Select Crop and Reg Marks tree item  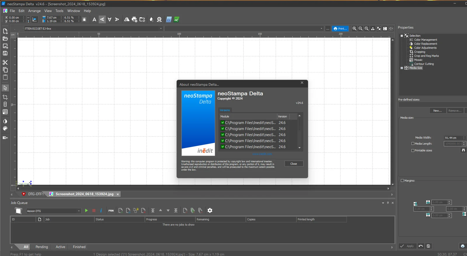pyautogui.click(x=426, y=56)
